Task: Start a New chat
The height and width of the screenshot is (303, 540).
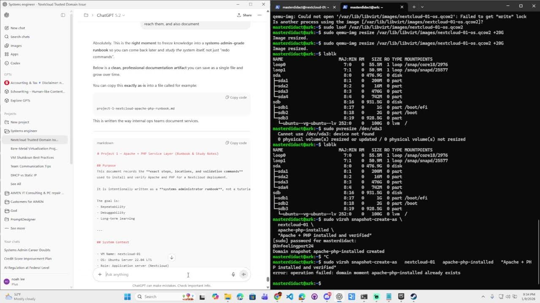Action: pyautogui.click(x=17, y=28)
